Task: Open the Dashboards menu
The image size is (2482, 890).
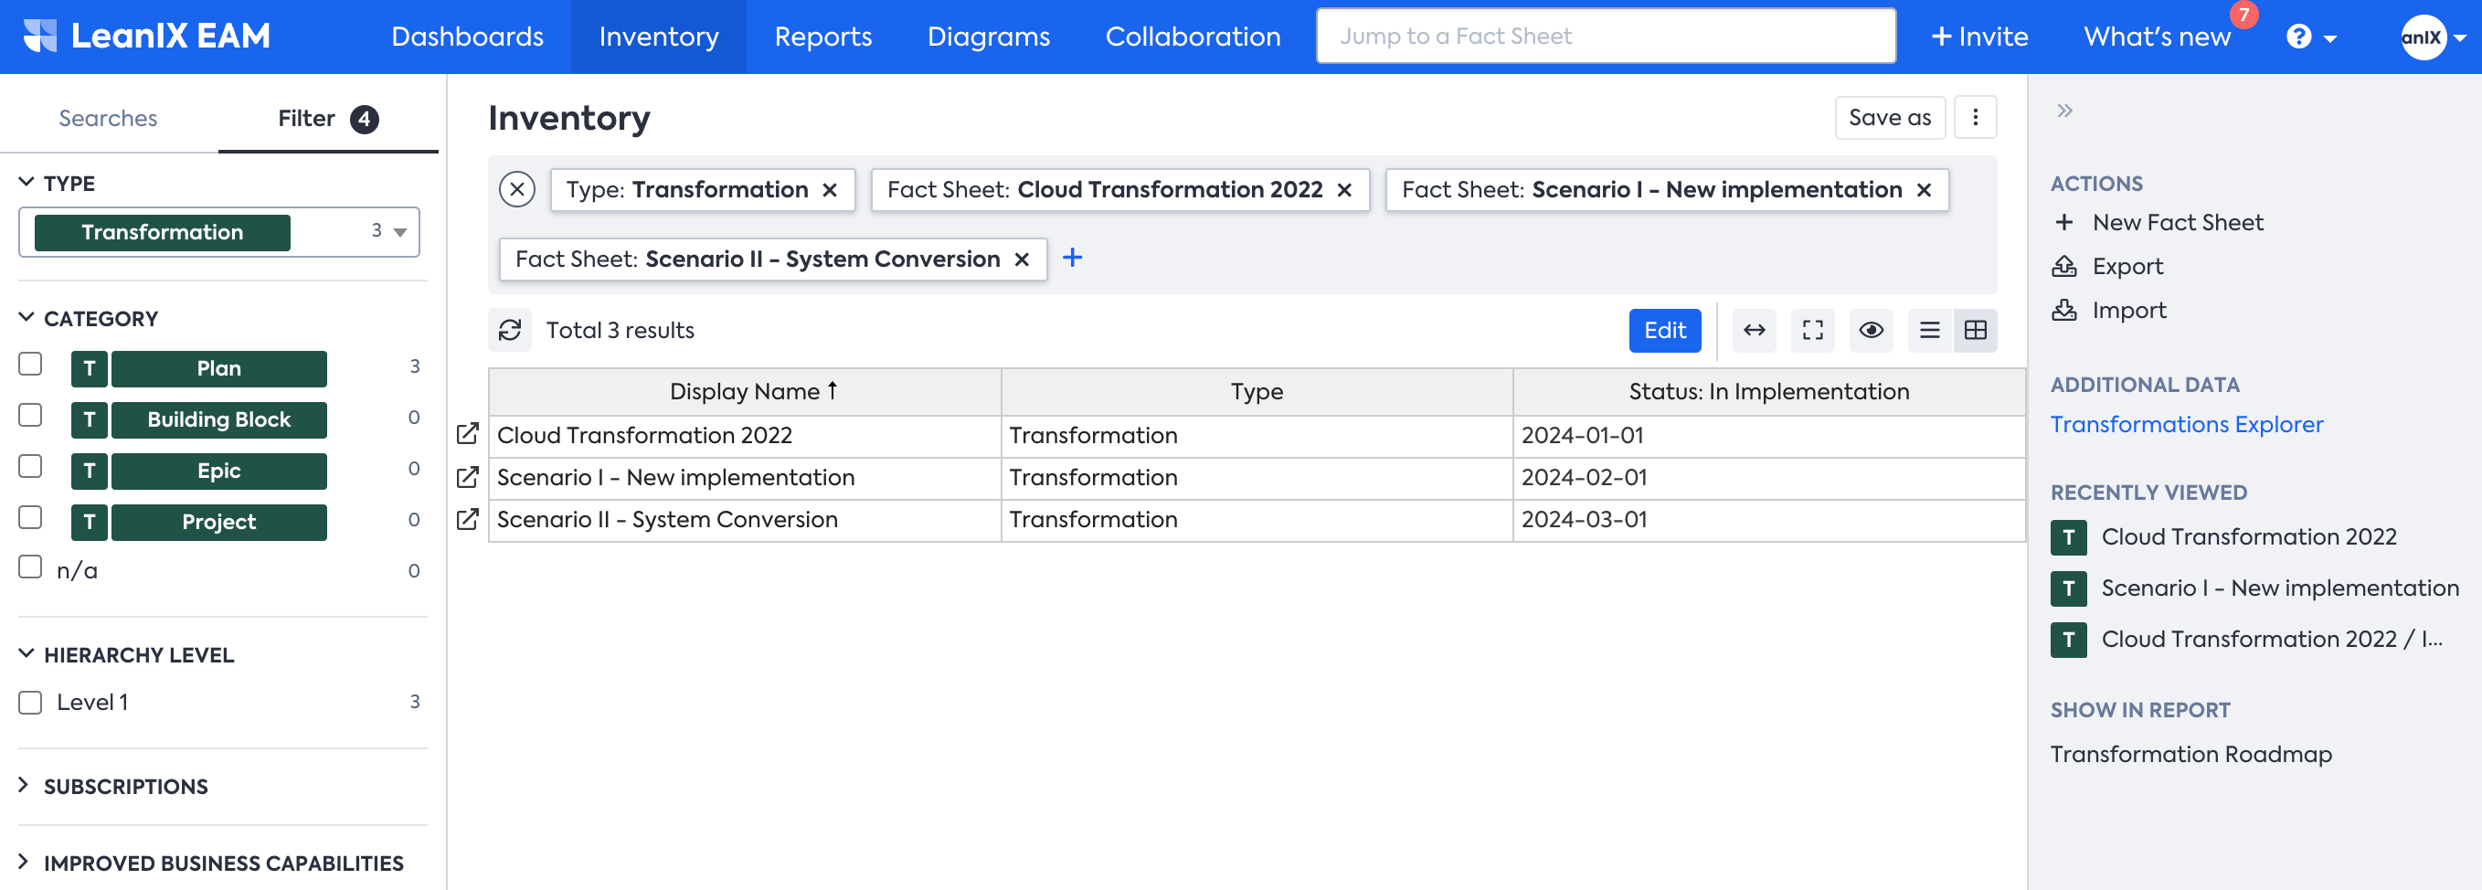Action: click(467, 37)
